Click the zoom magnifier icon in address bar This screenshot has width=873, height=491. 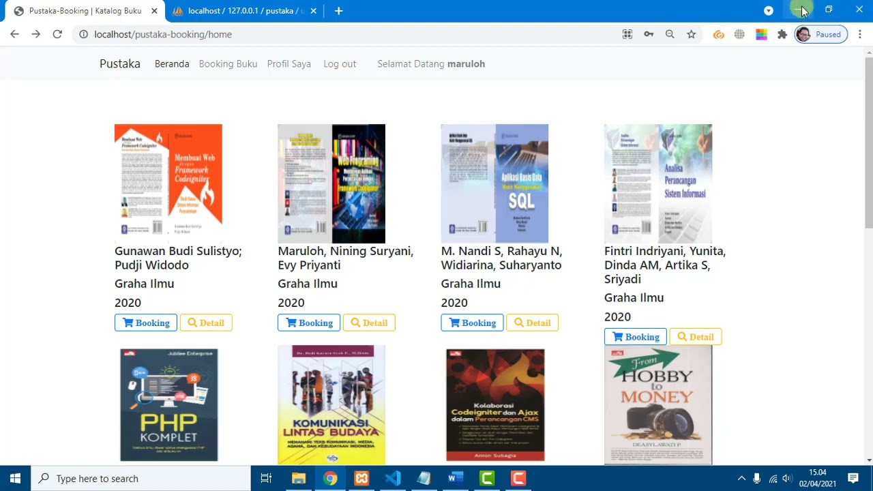(x=670, y=34)
